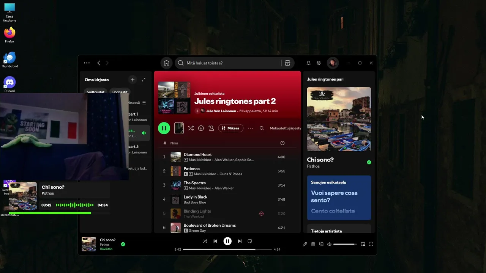Open the Home page icon
This screenshot has width=486, height=273.
tap(166, 63)
